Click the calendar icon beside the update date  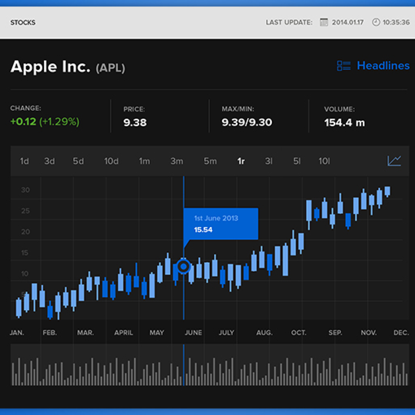324,22
